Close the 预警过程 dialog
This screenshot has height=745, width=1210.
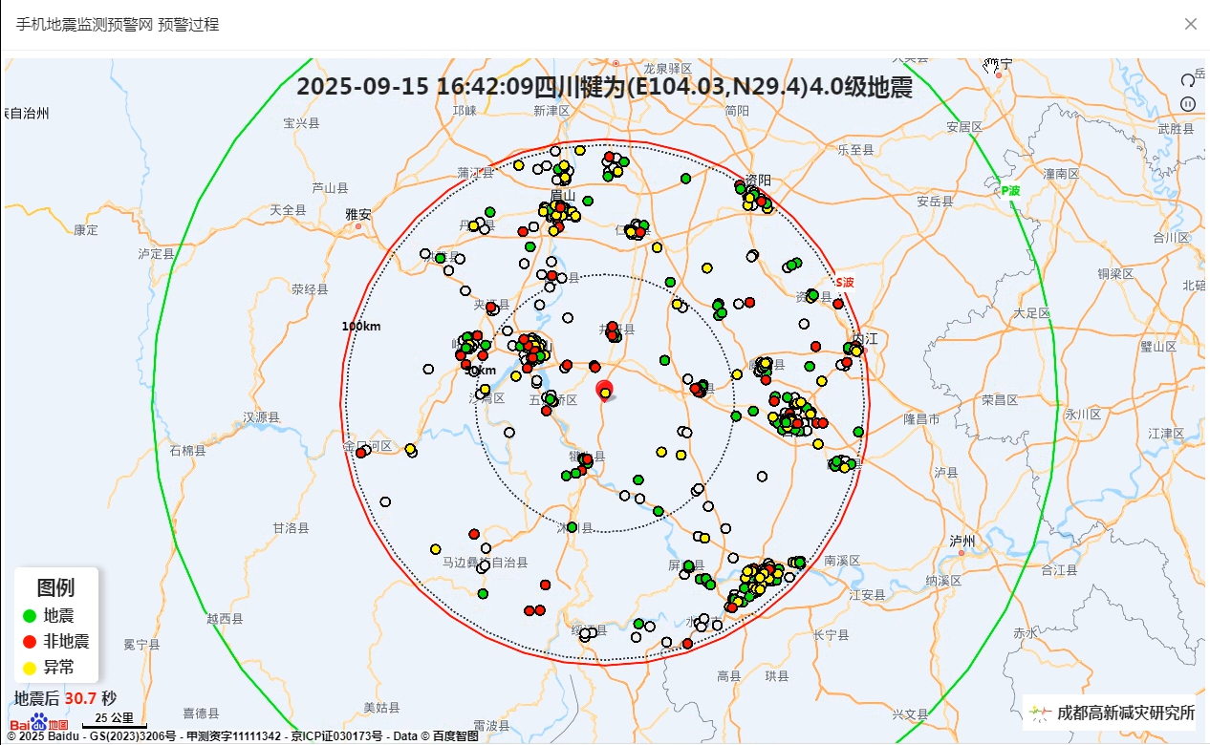point(1190,24)
